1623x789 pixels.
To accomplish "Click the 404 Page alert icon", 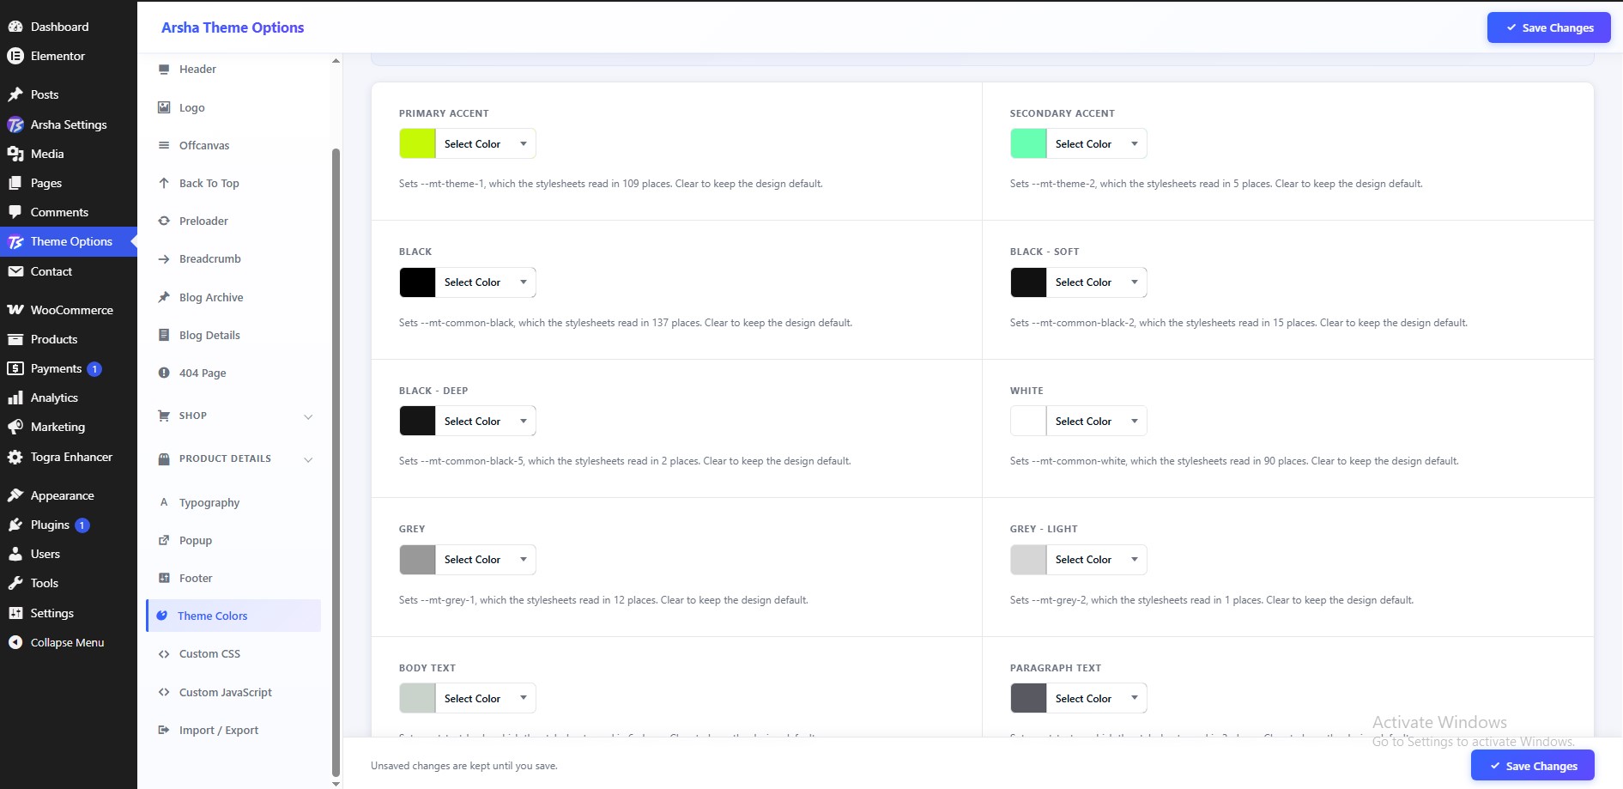I will coord(164,373).
